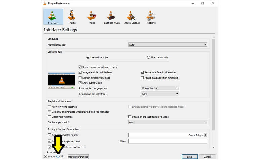Screen dimensions: 269x160
Task: Open the Subtitles / OSD settings icon
Action: pyautogui.click(x=112, y=17)
